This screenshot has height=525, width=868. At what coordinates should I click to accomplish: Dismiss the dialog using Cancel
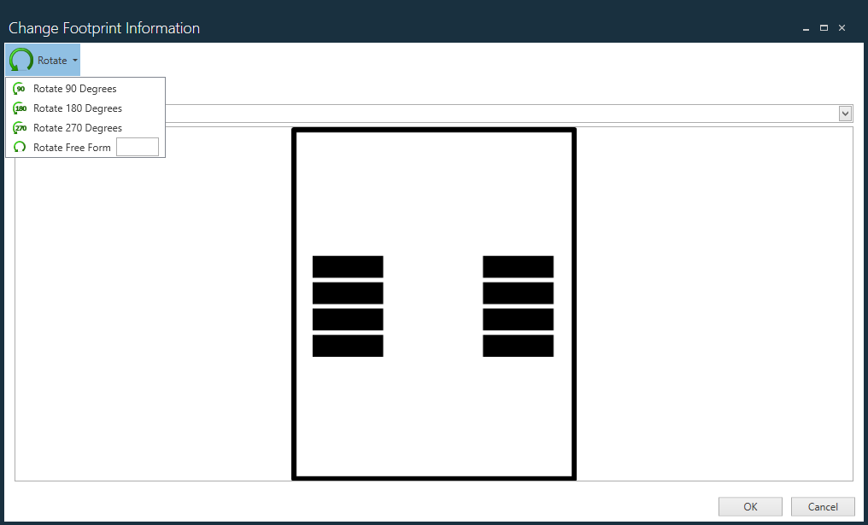(x=822, y=506)
